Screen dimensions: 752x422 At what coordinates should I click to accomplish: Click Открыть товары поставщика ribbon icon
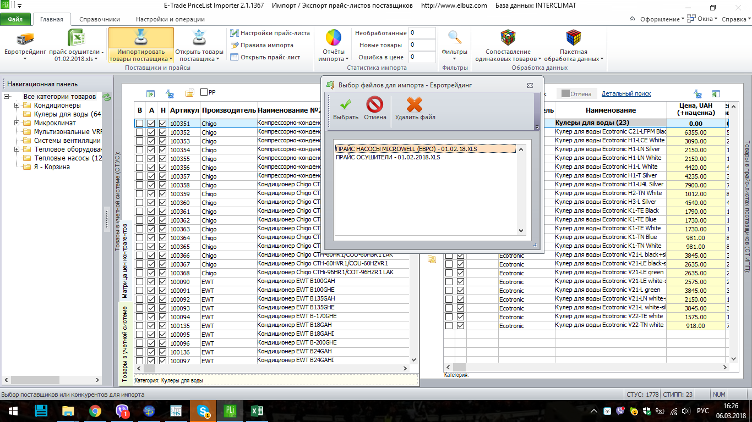pos(199,38)
